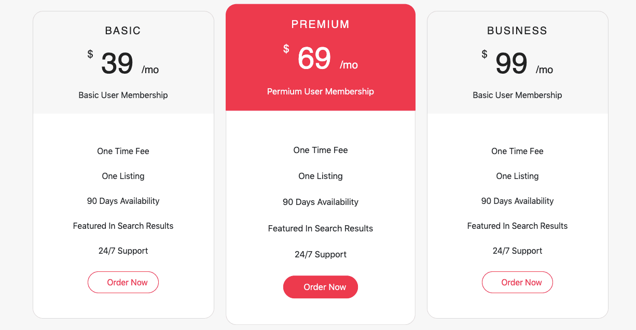Screen dimensions: 636x330
Task: Select the BASIC plan header
Action: pos(123,31)
